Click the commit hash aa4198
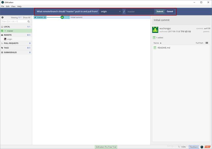 coord(207,28)
